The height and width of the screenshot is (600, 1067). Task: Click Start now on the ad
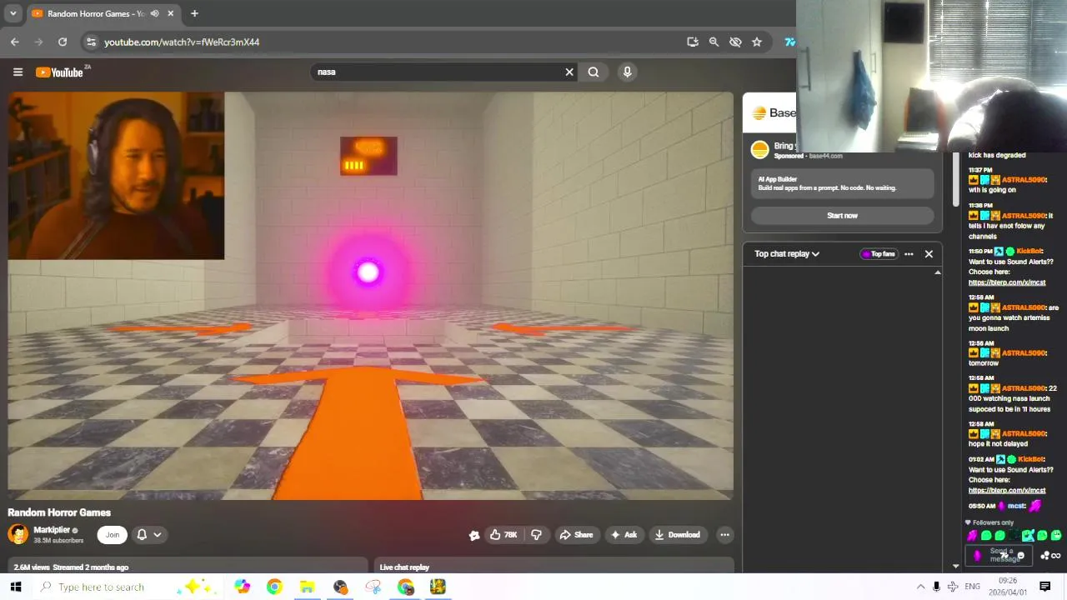[842, 216]
